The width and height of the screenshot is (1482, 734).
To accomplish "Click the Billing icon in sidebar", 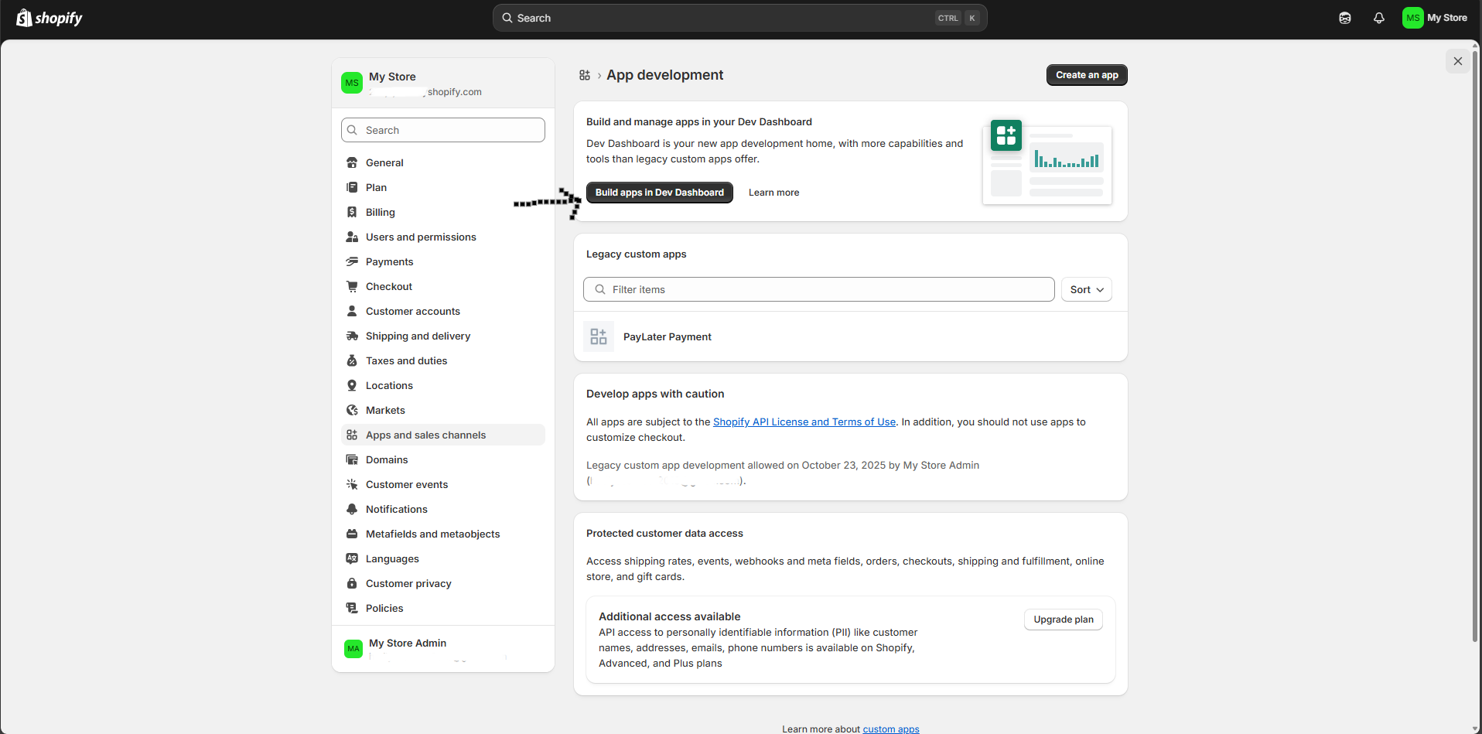I will click(352, 212).
